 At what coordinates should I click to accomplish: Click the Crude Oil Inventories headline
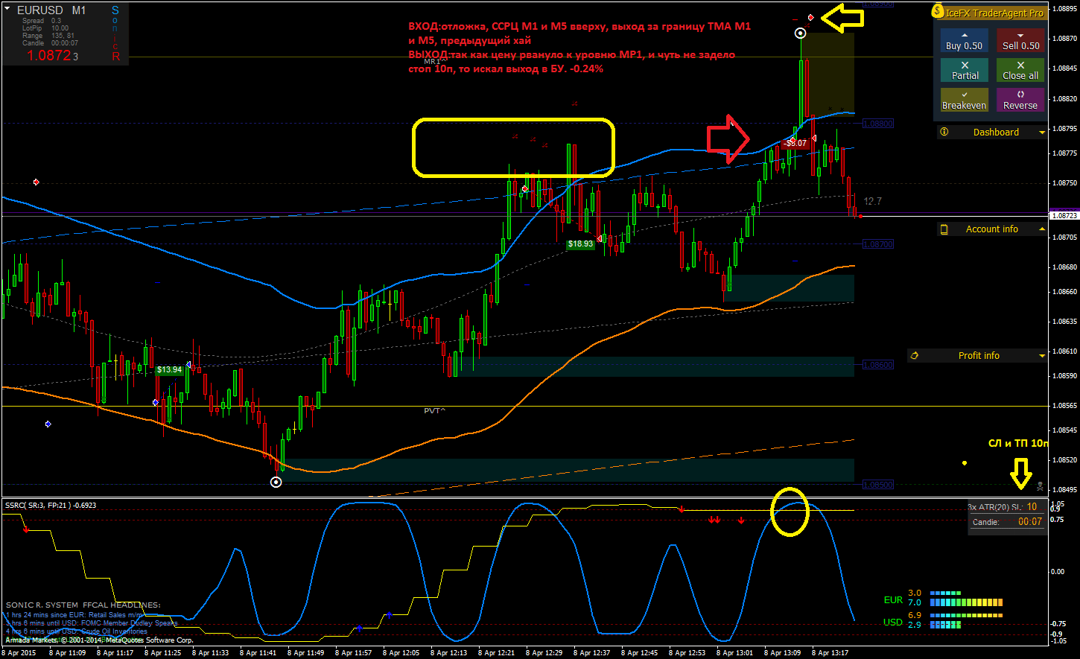tap(76, 631)
